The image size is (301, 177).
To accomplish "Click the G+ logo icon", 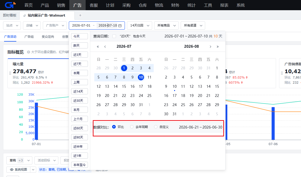I will coord(10,5).
